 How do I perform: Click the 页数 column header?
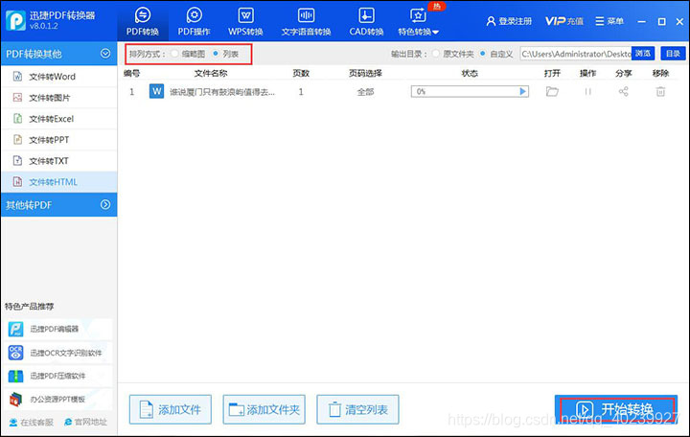pos(301,73)
